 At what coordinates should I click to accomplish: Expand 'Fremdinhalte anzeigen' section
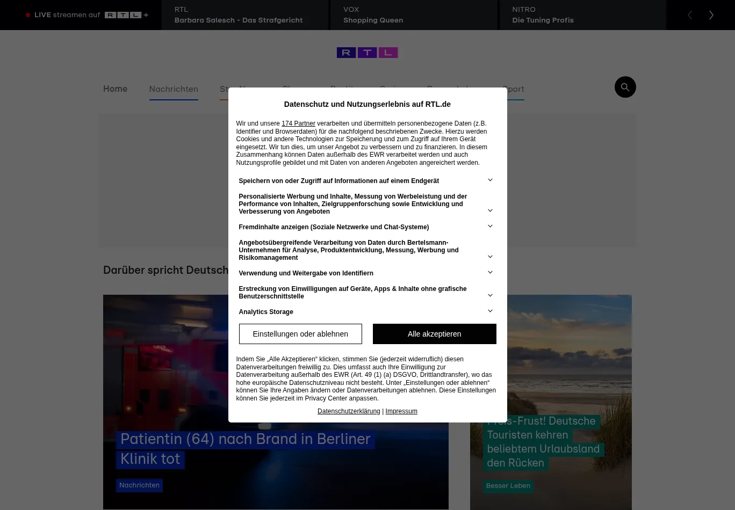coord(489,227)
